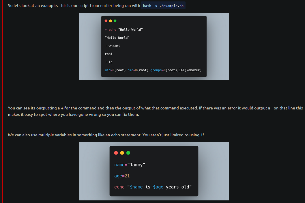Click the sentence about multiple variables in echo

tap(106, 135)
